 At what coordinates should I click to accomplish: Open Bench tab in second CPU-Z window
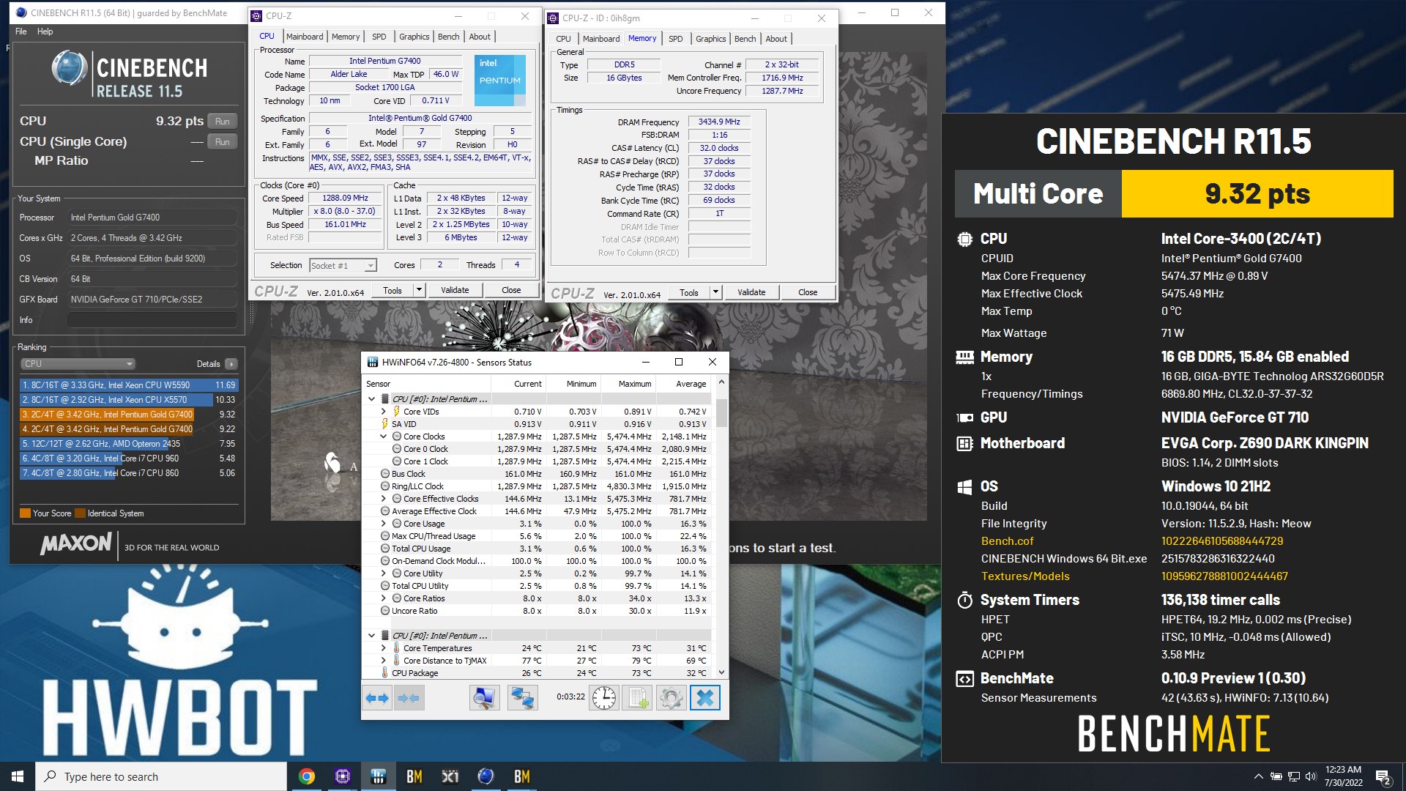pos(745,39)
